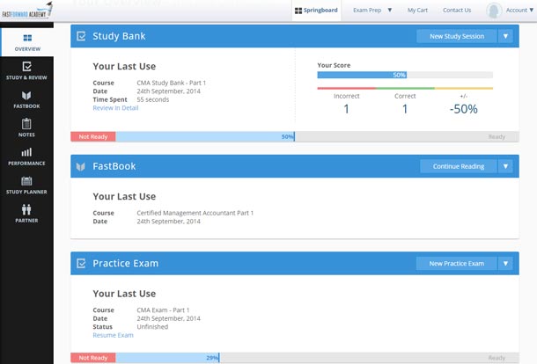Click the Study Bank header checkmark icon
The image size is (537, 364).
pos(81,36)
